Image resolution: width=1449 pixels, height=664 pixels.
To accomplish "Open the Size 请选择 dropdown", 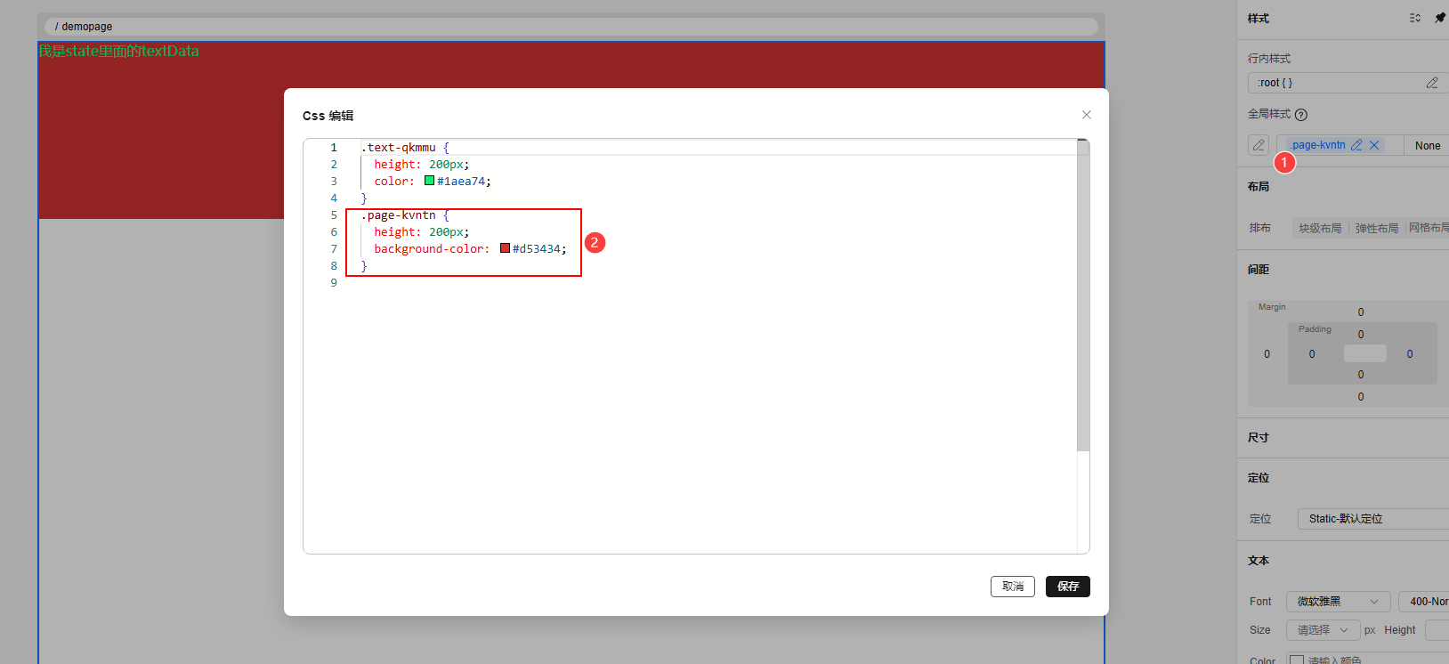I will click(1322, 630).
